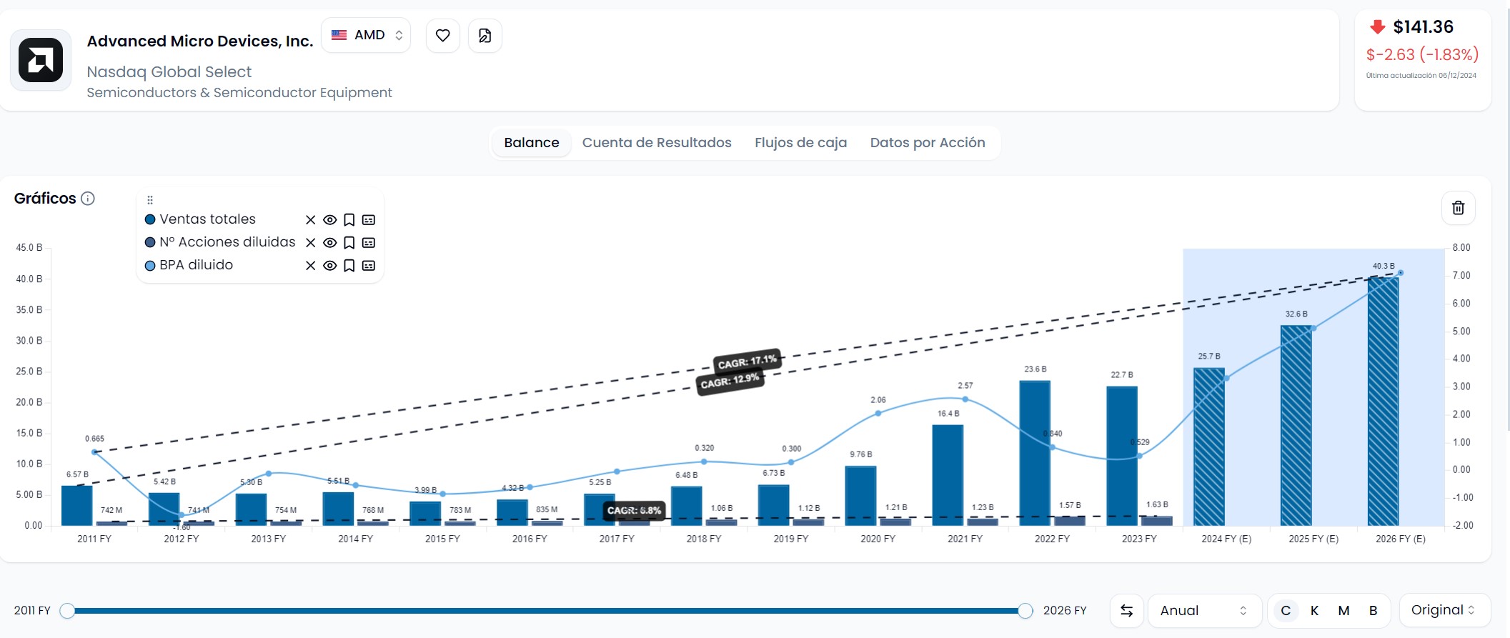1510x638 pixels.
Task: Delete chart using the trash icon
Action: (x=1459, y=208)
